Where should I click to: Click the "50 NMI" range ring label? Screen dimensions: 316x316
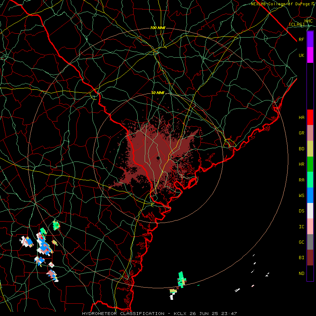pyautogui.click(x=158, y=93)
